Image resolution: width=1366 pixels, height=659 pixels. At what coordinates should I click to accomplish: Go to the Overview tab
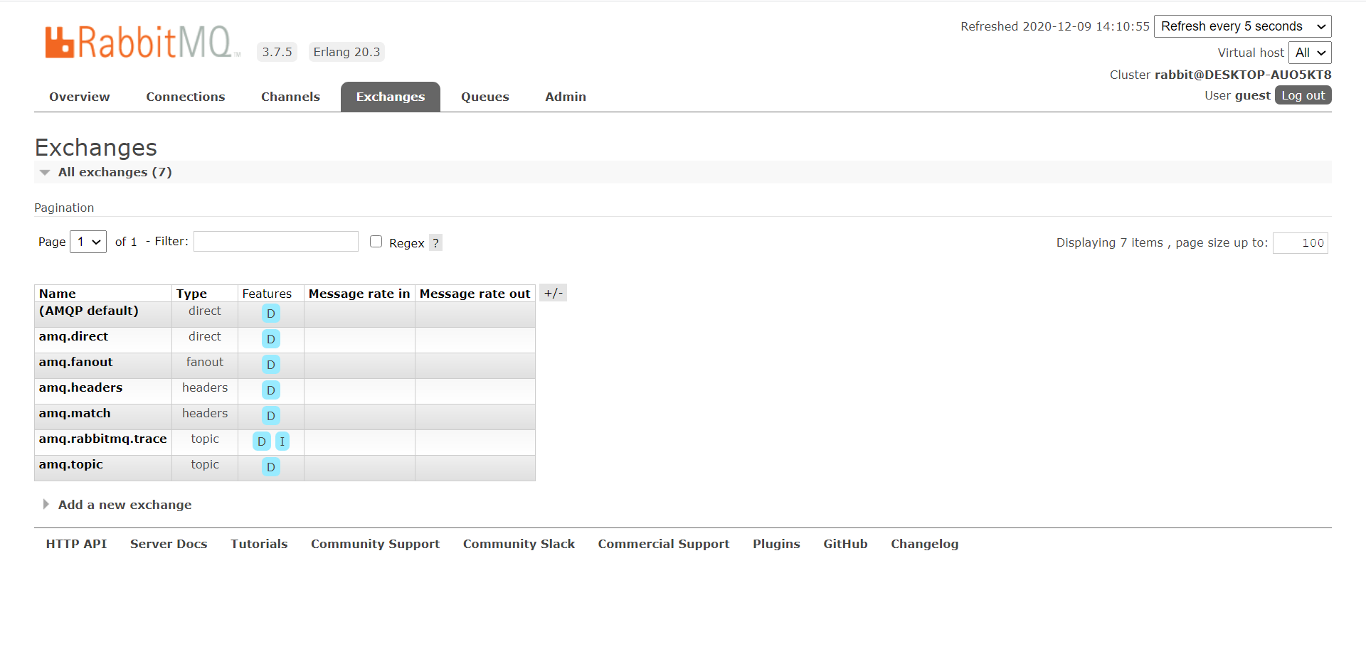coord(80,97)
